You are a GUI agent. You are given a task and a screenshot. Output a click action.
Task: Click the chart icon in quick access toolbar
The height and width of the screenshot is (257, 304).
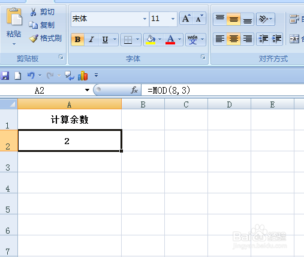83,76
